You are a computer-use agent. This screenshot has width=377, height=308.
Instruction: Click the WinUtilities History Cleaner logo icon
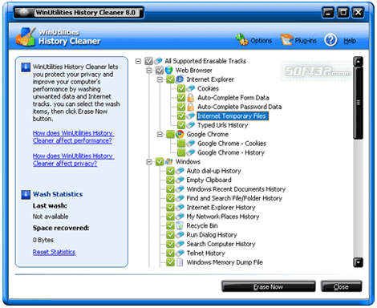point(26,37)
